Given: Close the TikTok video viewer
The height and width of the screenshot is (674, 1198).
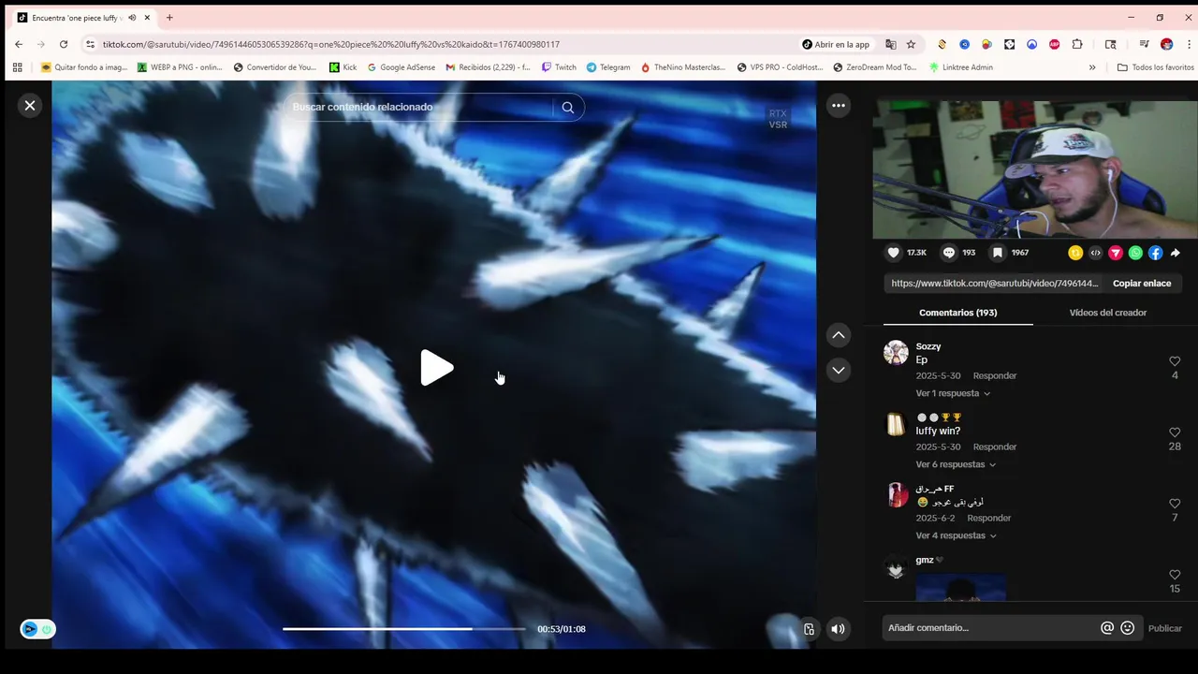Looking at the screenshot, I should (x=30, y=106).
